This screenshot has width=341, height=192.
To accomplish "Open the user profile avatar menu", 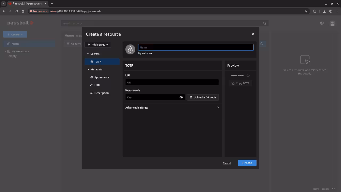I will [x=332, y=23].
